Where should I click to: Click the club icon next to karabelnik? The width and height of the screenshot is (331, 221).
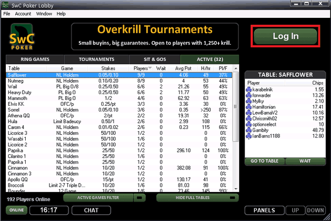point(249,89)
